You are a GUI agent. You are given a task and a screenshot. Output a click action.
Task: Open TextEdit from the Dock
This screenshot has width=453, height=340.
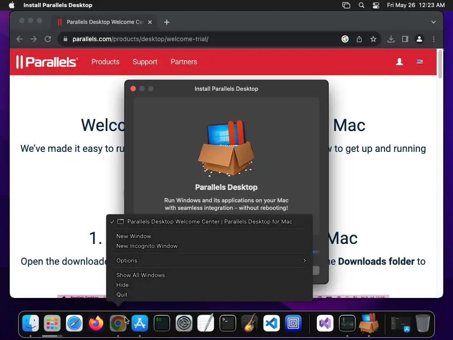[206, 323]
